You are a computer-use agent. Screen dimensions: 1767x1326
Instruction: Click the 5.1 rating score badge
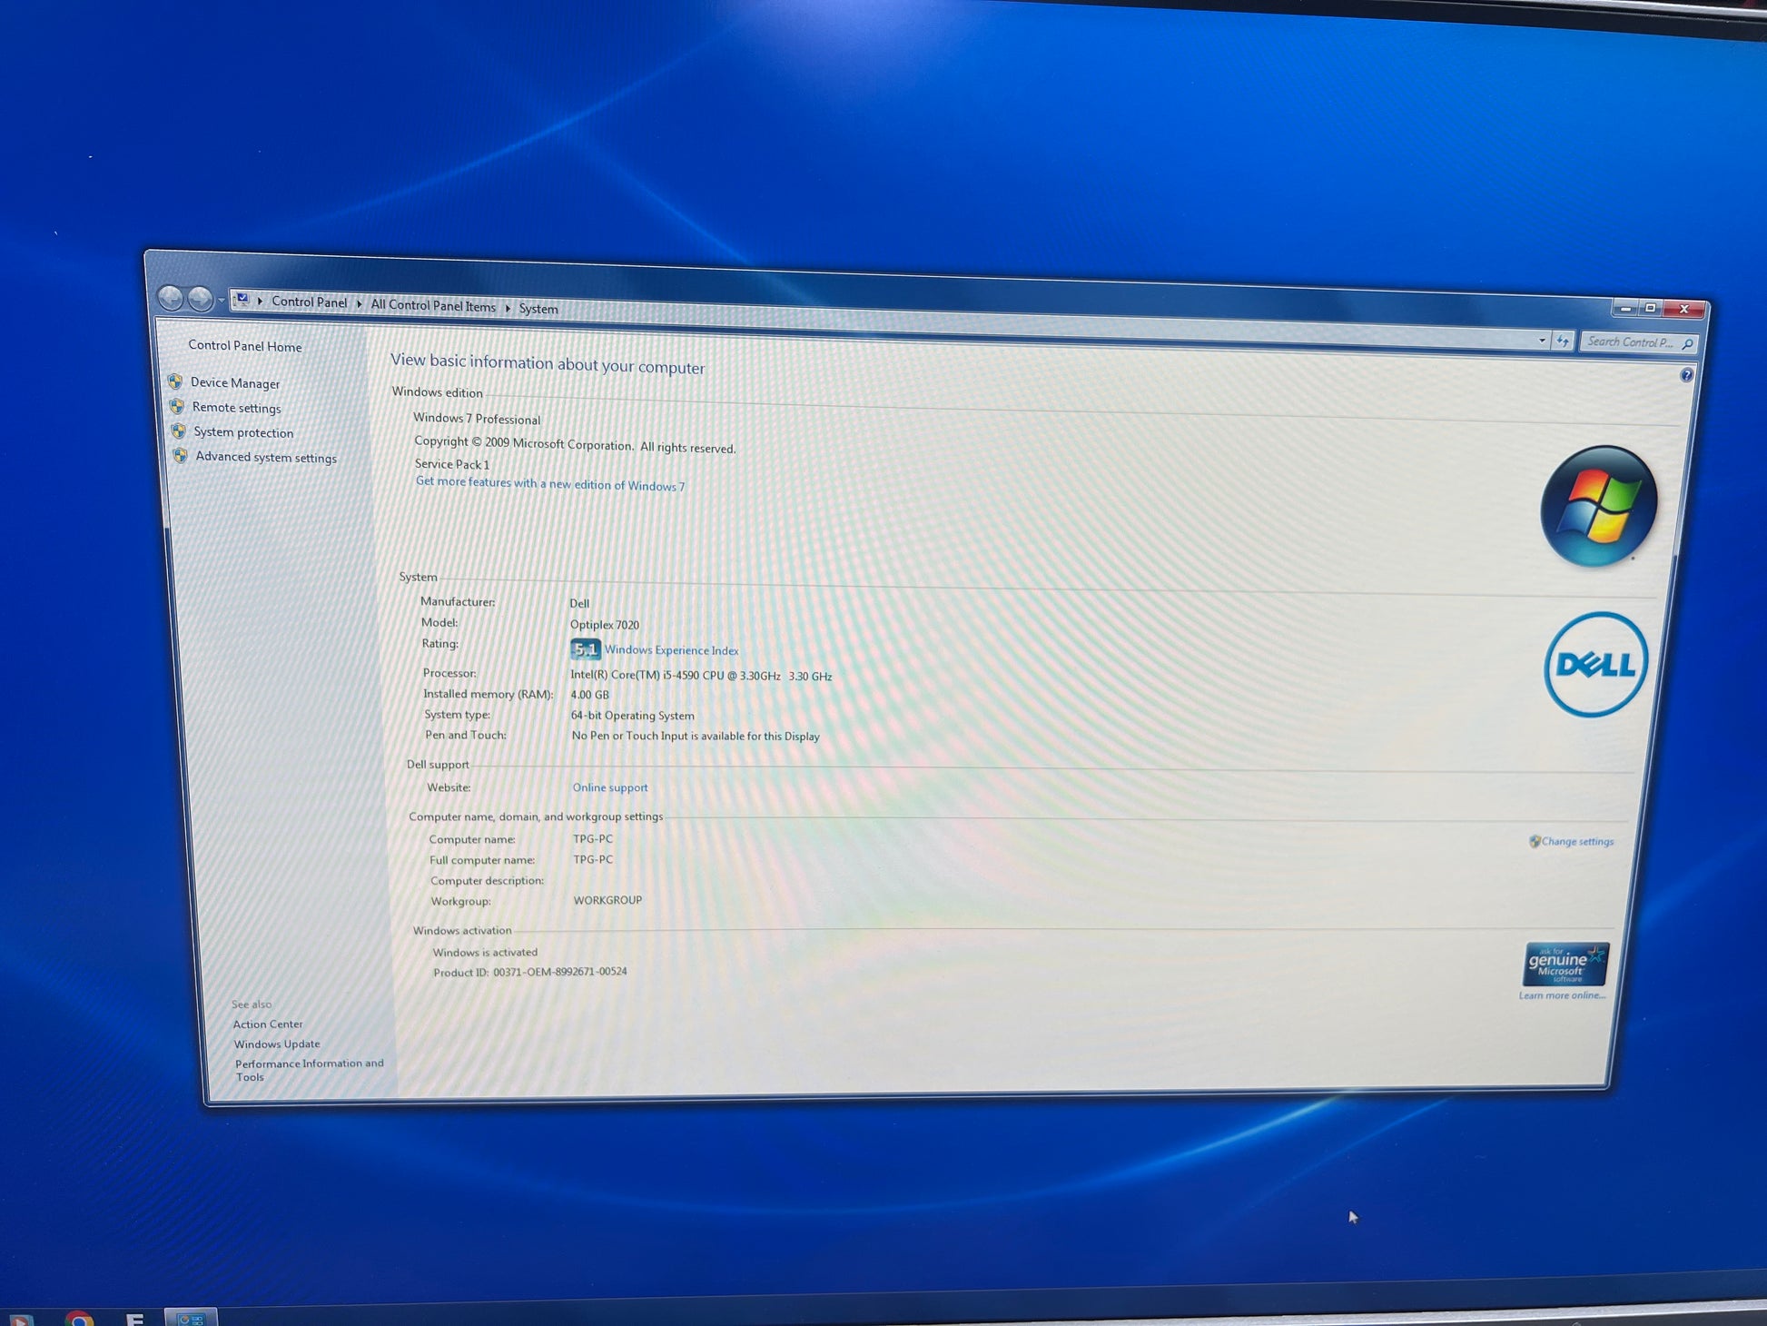pos(585,649)
